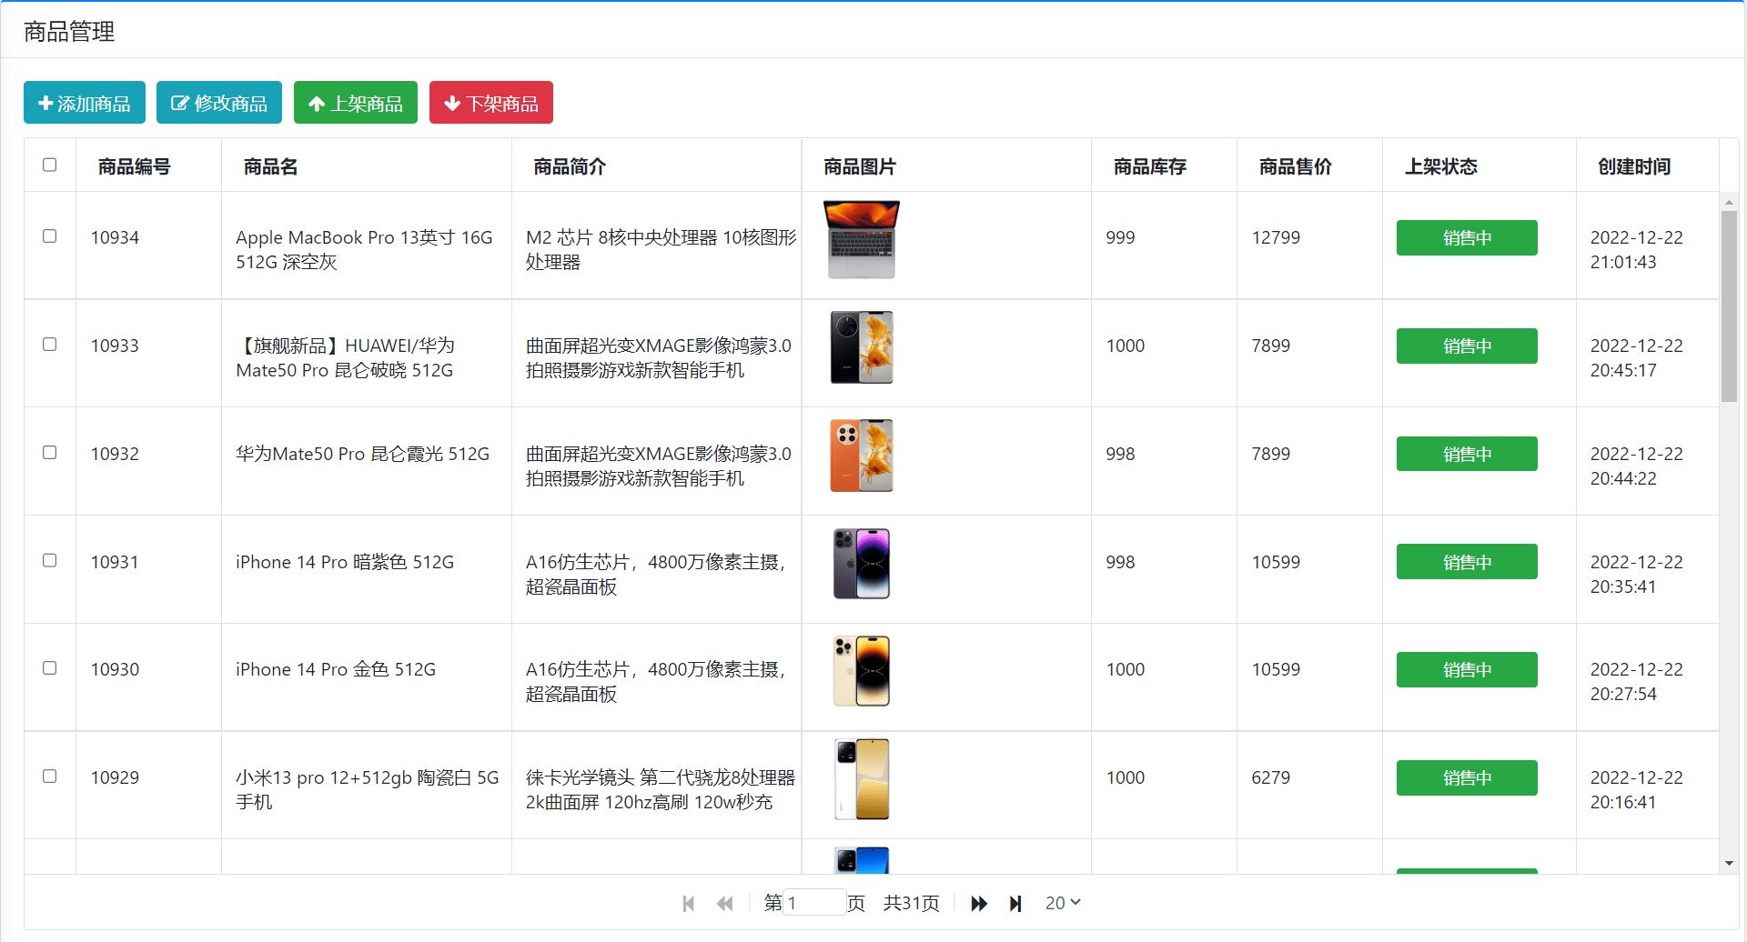Select the checkbox for product 10931
This screenshot has height=942, width=1747.
tap(50, 560)
